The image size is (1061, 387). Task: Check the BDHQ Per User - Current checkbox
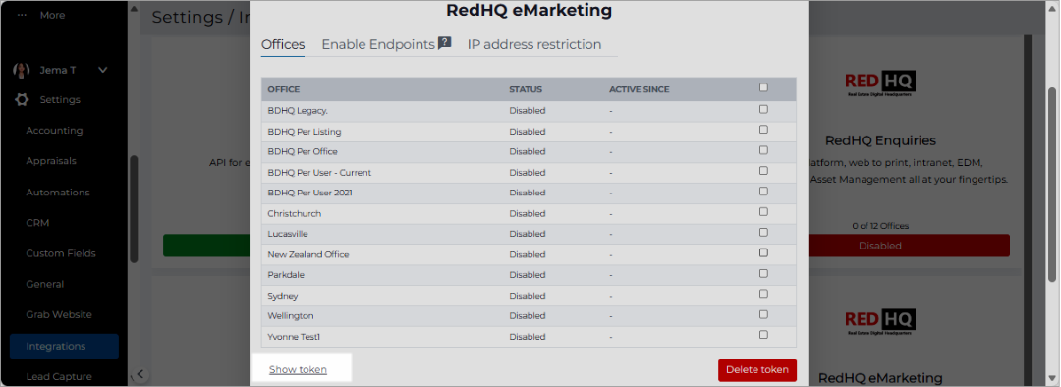(x=763, y=171)
